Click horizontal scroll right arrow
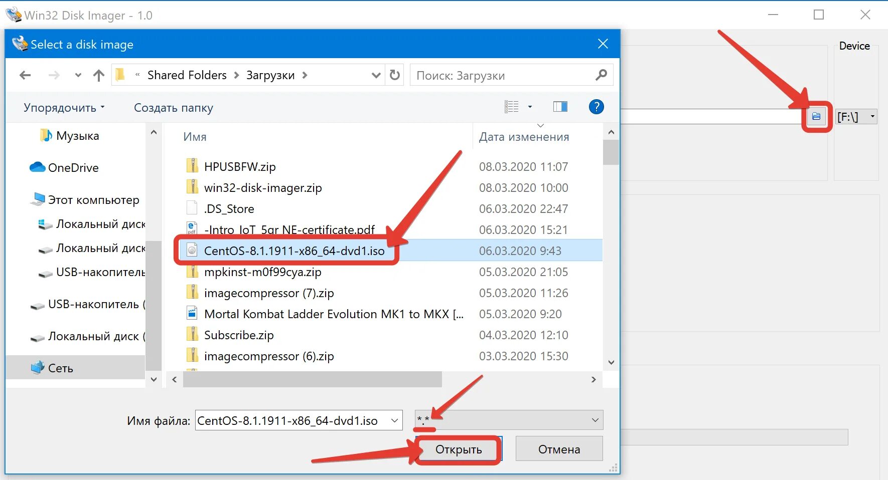 (594, 379)
